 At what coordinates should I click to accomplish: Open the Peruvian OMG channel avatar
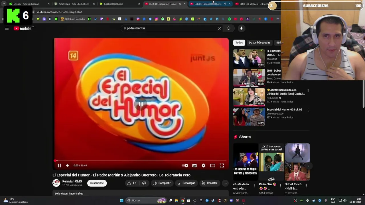56,183
